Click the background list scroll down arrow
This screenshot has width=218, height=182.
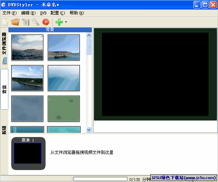89,130
